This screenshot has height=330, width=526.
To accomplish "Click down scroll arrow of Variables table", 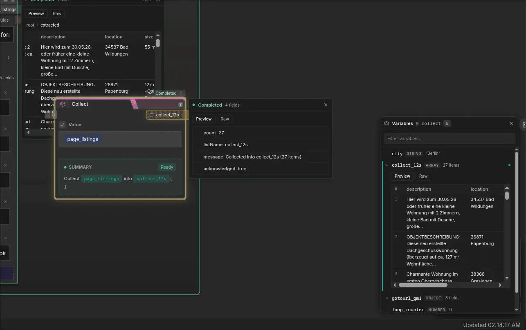I will click(507, 278).
